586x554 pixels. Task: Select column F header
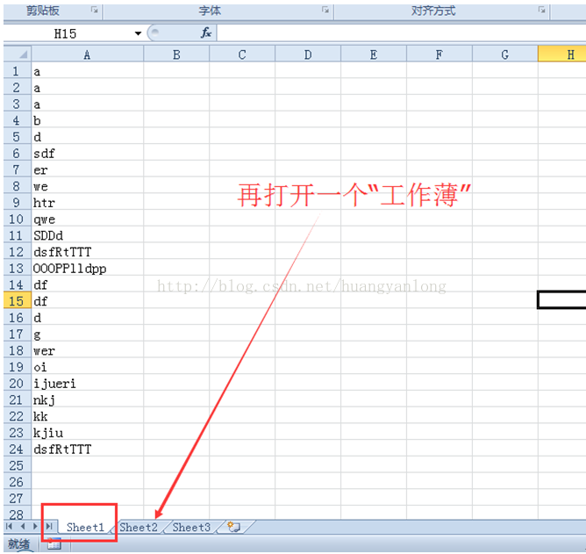click(x=439, y=54)
